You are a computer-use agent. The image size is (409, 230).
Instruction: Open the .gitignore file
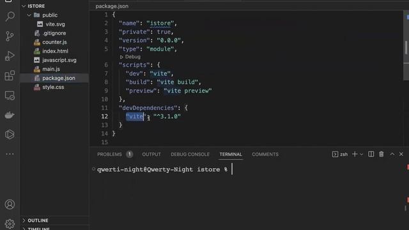(54, 33)
